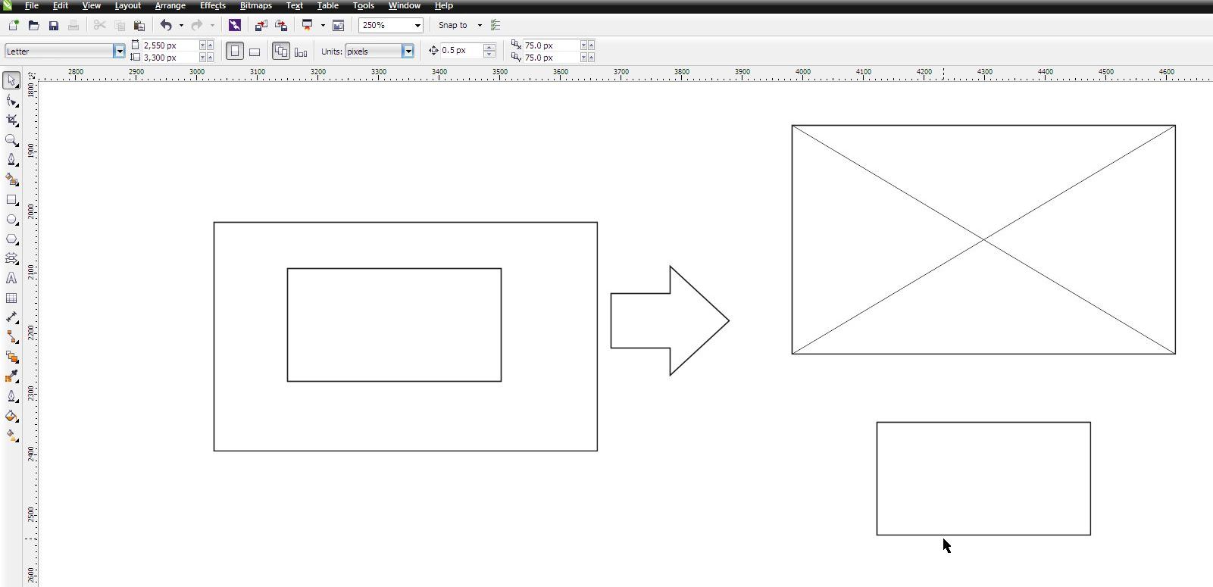
Task: Select the Polygon tool
Action: pyautogui.click(x=11, y=239)
